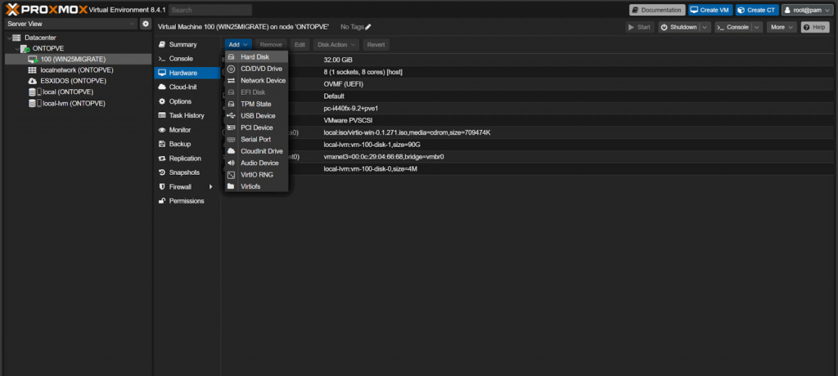Pick PCI Device from the menu

coord(256,128)
